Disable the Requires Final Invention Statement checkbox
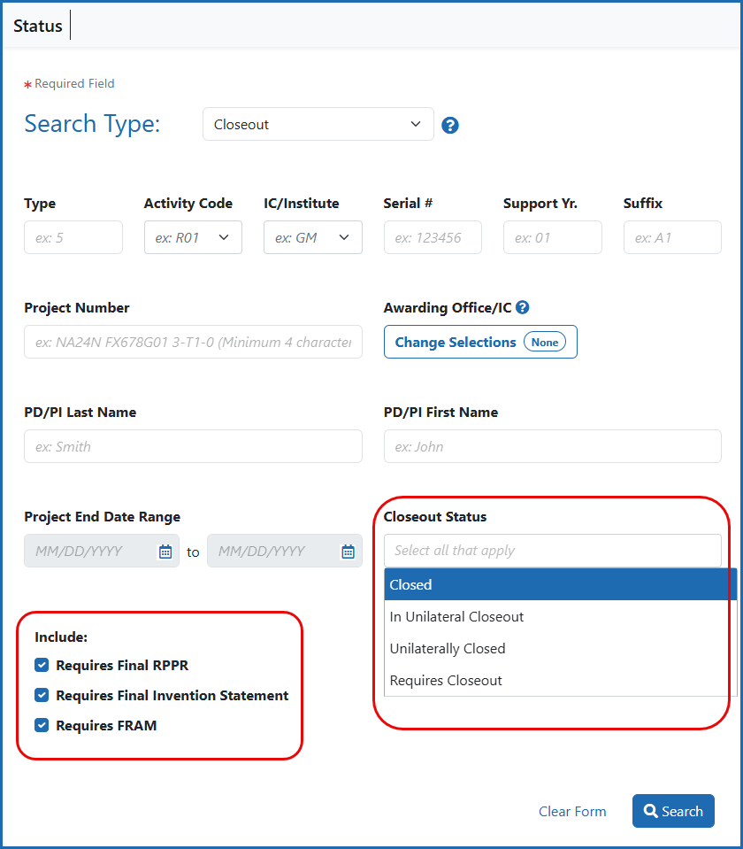 41,695
